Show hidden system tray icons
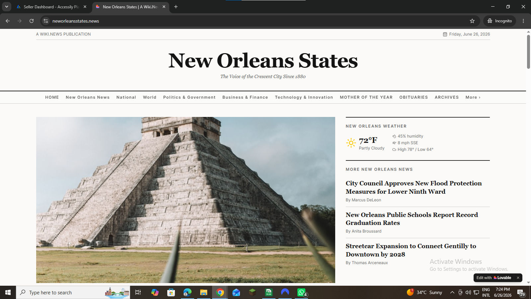 [x=452, y=292]
